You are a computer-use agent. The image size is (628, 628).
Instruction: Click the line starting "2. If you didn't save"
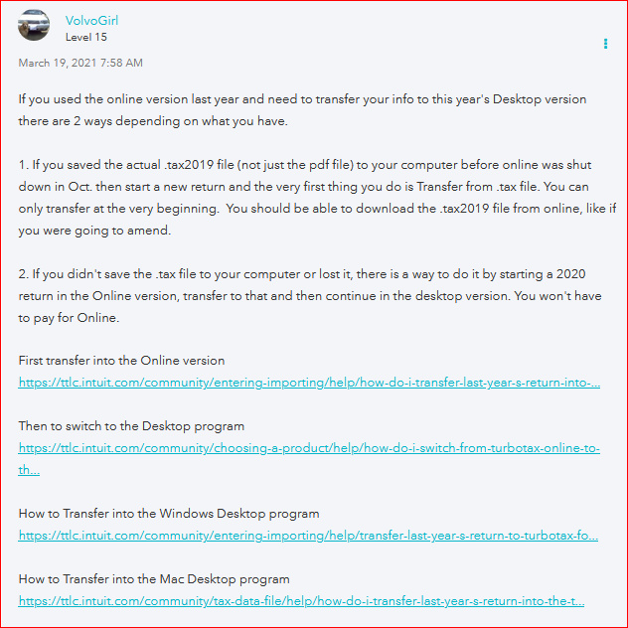pyautogui.click(x=302, y=274)
